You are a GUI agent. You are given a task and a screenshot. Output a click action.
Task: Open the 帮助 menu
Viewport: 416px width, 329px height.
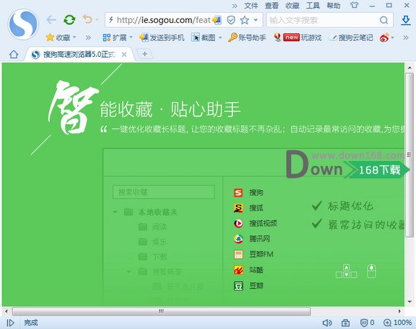coord(333,6)
